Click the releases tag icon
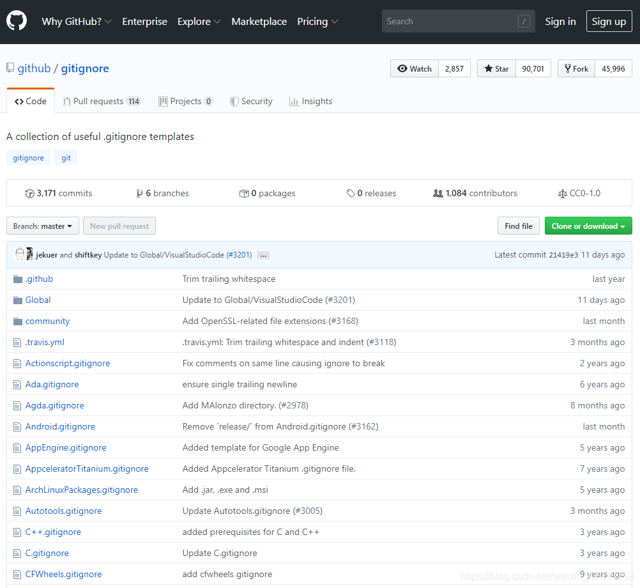 (351, 194)
